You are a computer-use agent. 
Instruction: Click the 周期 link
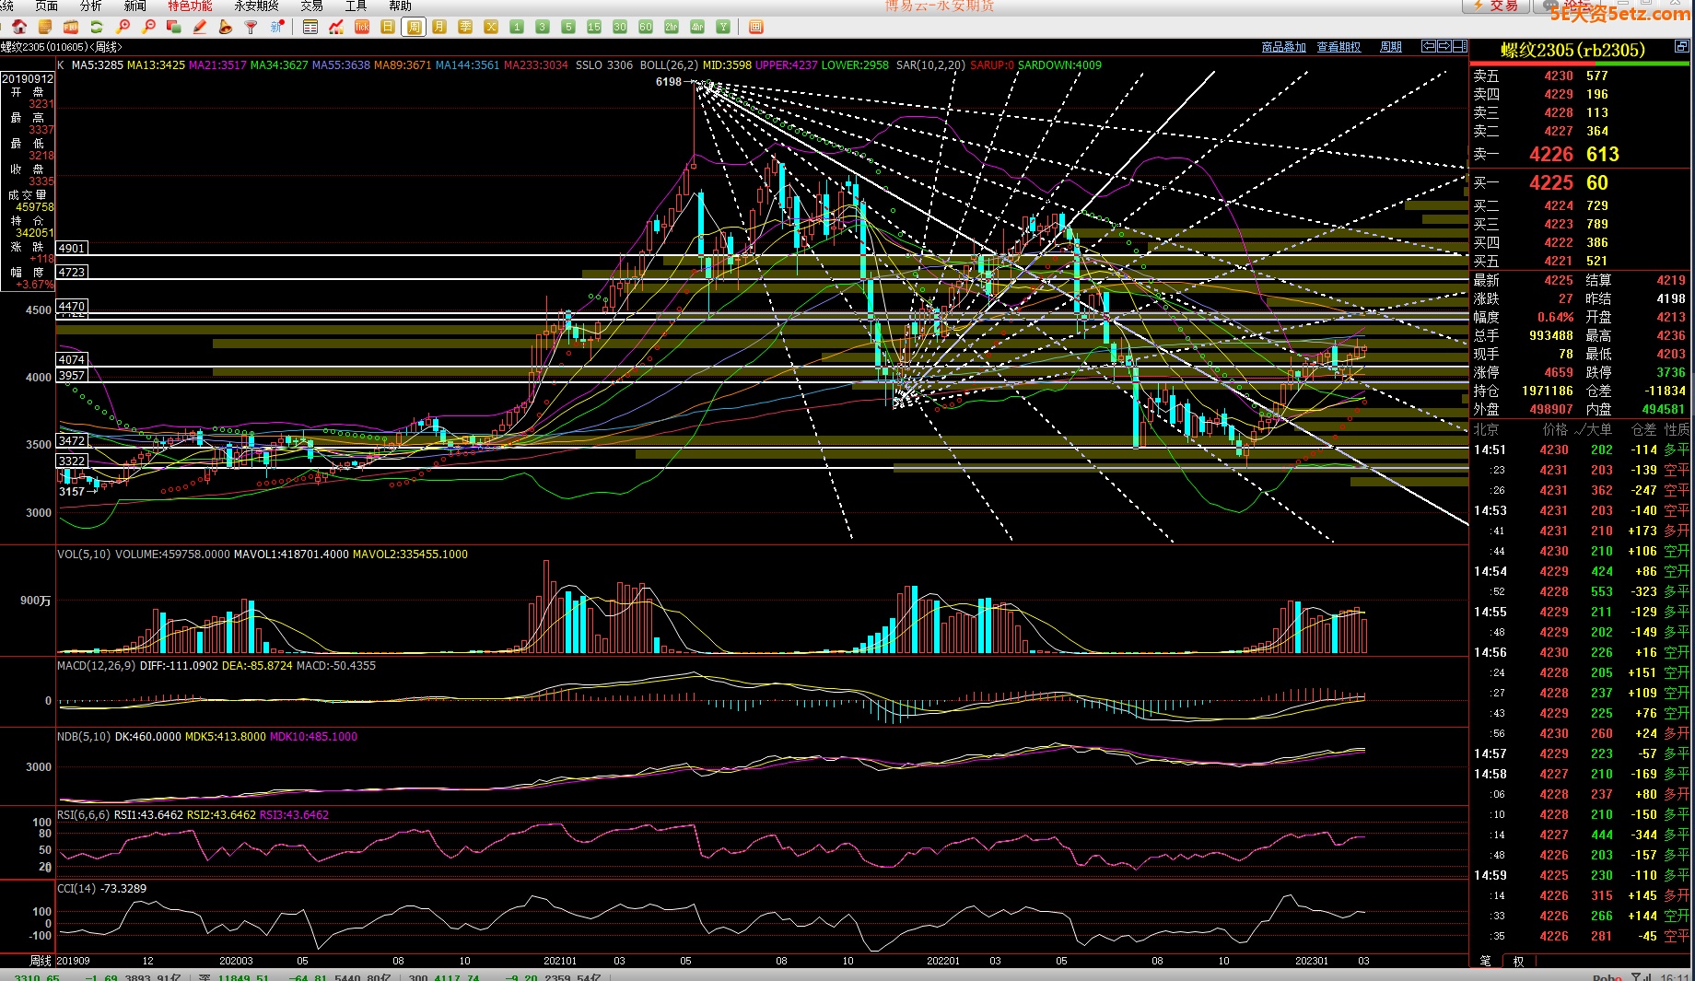coord(1391,47)
